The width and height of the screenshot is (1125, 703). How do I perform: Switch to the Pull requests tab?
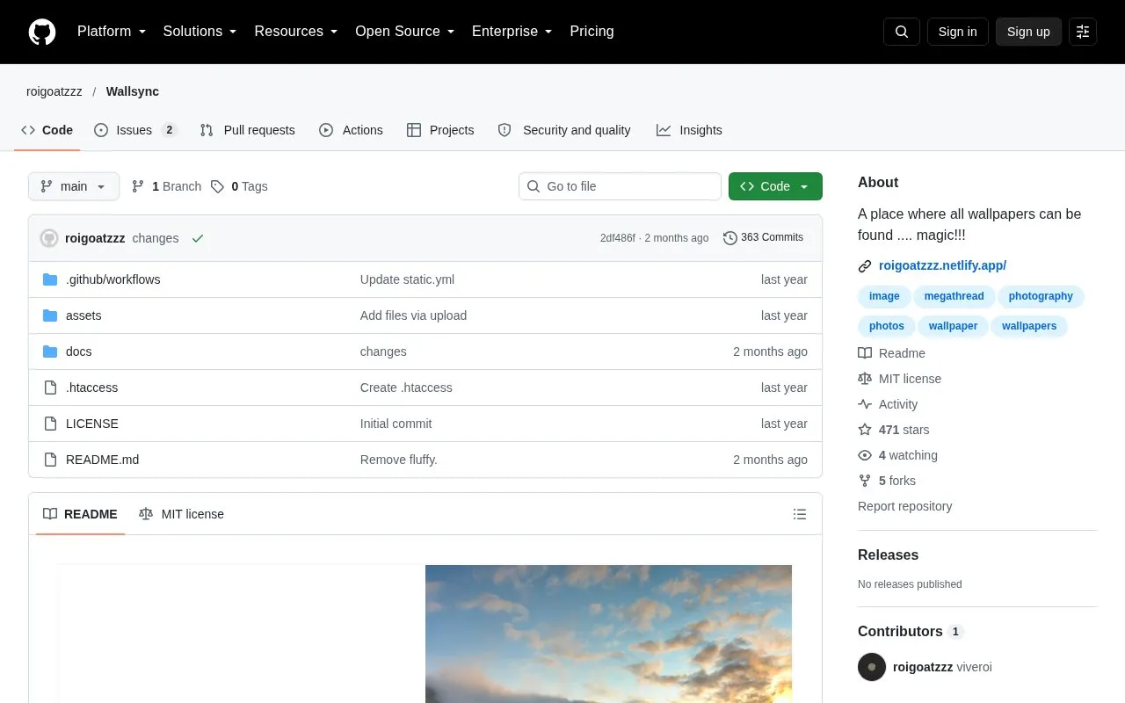(247, 130)
